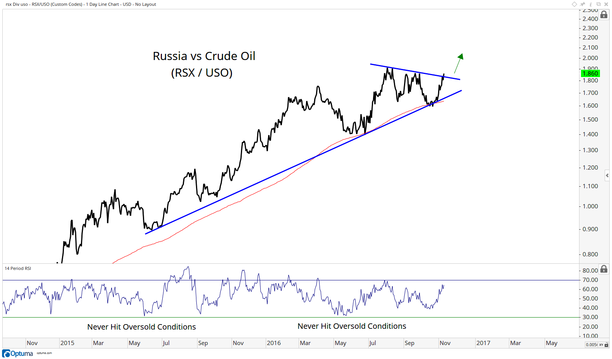Screen dimensions: 612x359
Task: Click the 0.005 scale value field
Action: (x=591, y=345)
